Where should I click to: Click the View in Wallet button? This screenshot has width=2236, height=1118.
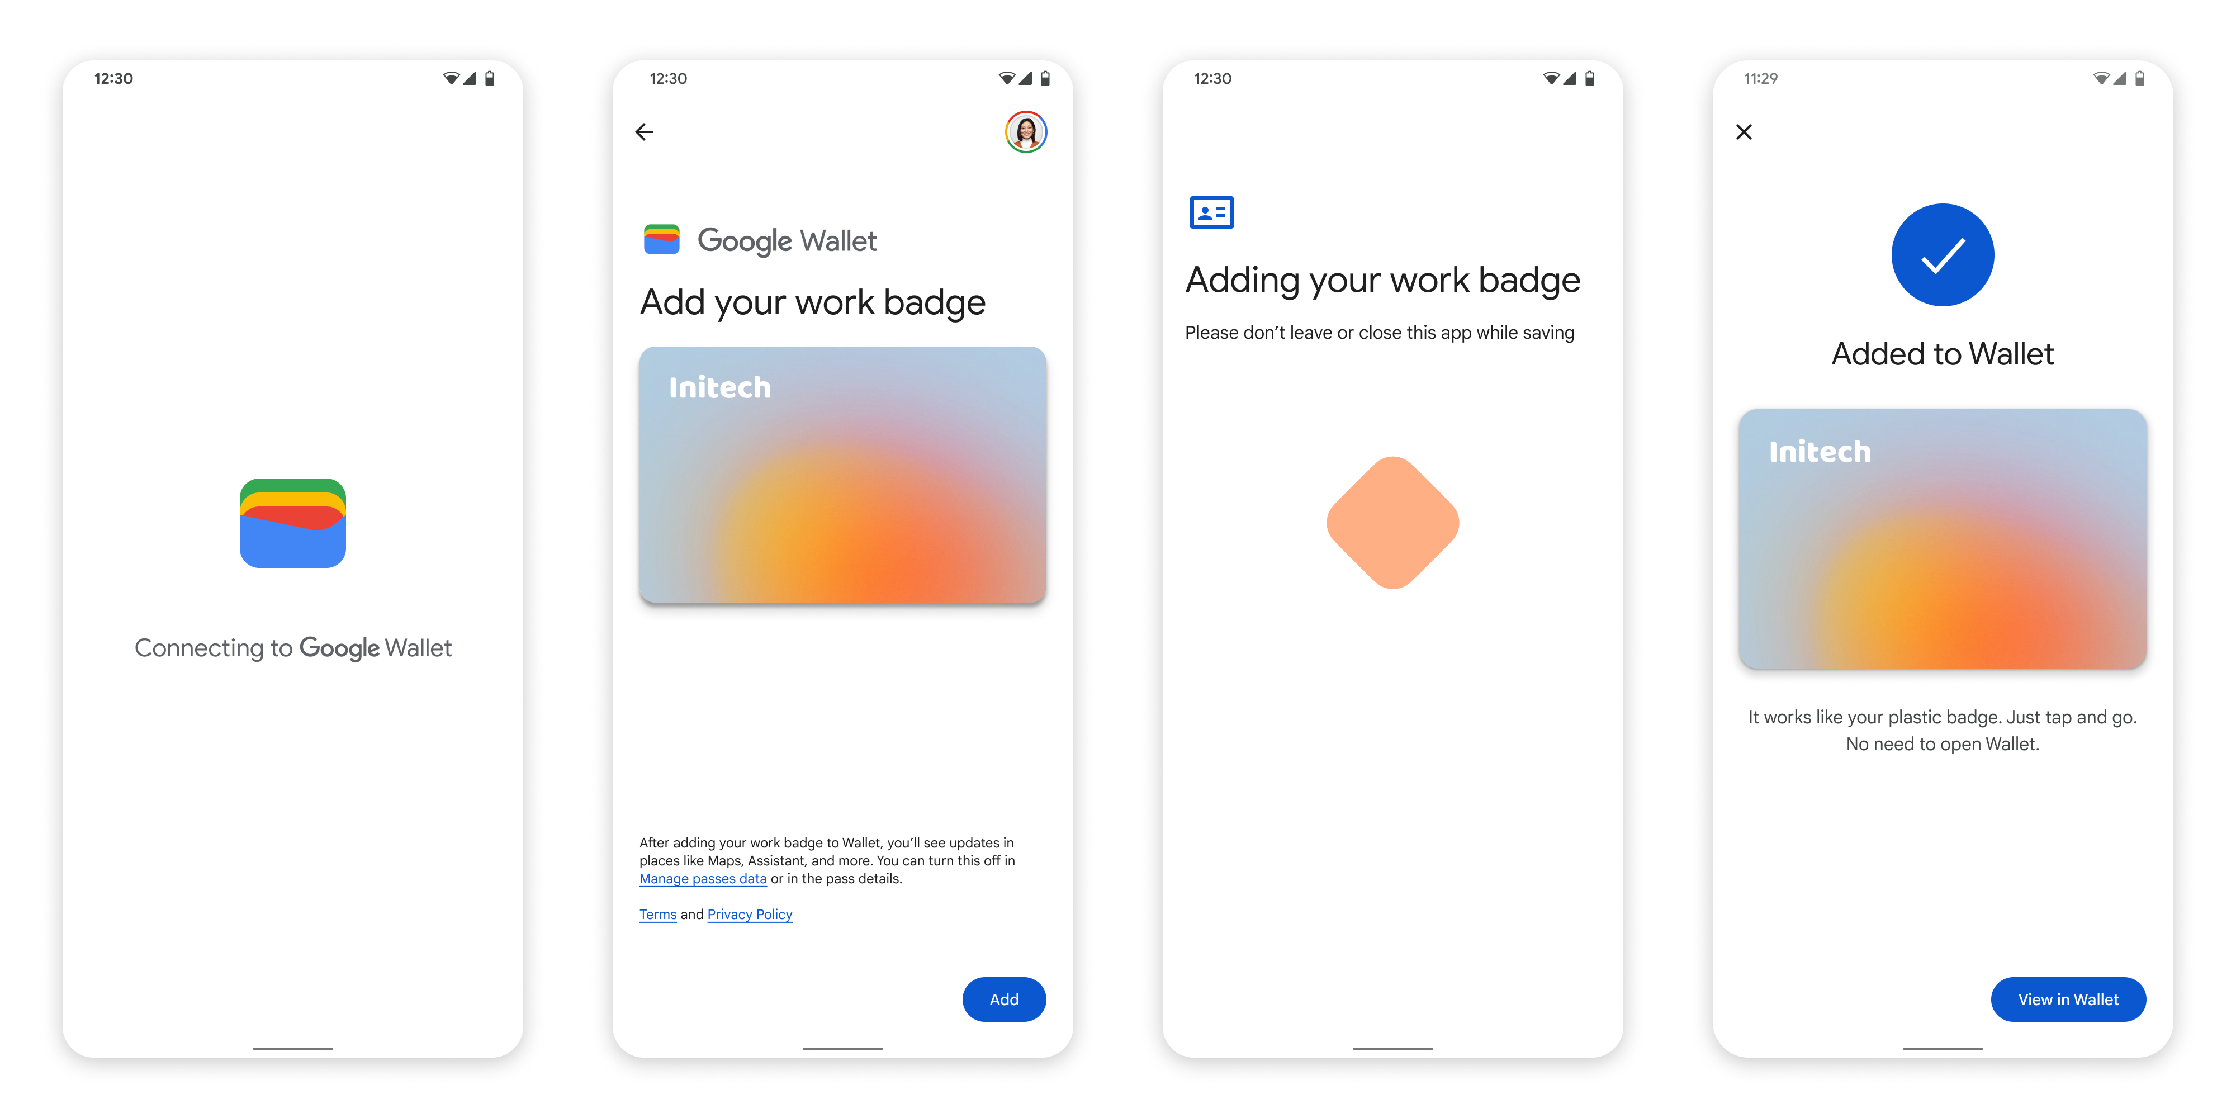point(2071,999)
